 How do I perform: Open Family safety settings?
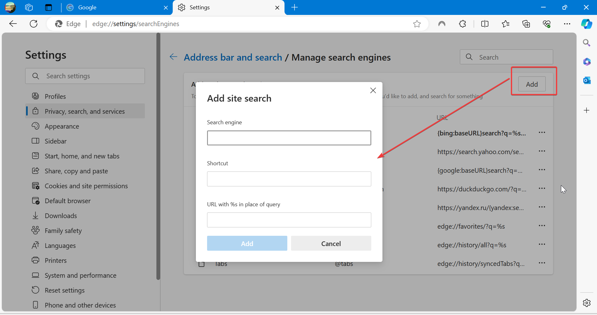[x=85, y=231]
